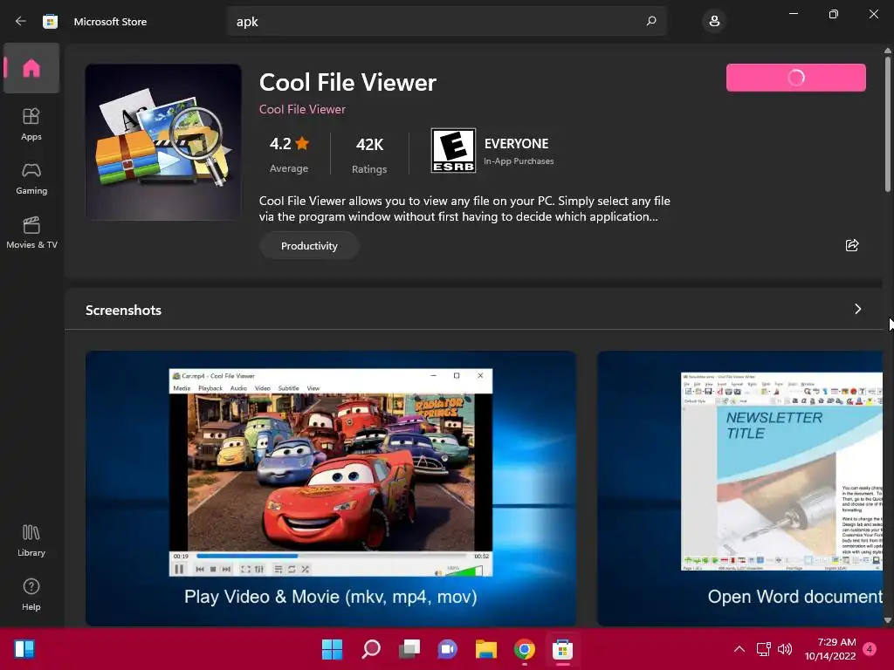Click the pink install button with spinner
Viewport: 894px width, 670px height.
pos(796,78)
